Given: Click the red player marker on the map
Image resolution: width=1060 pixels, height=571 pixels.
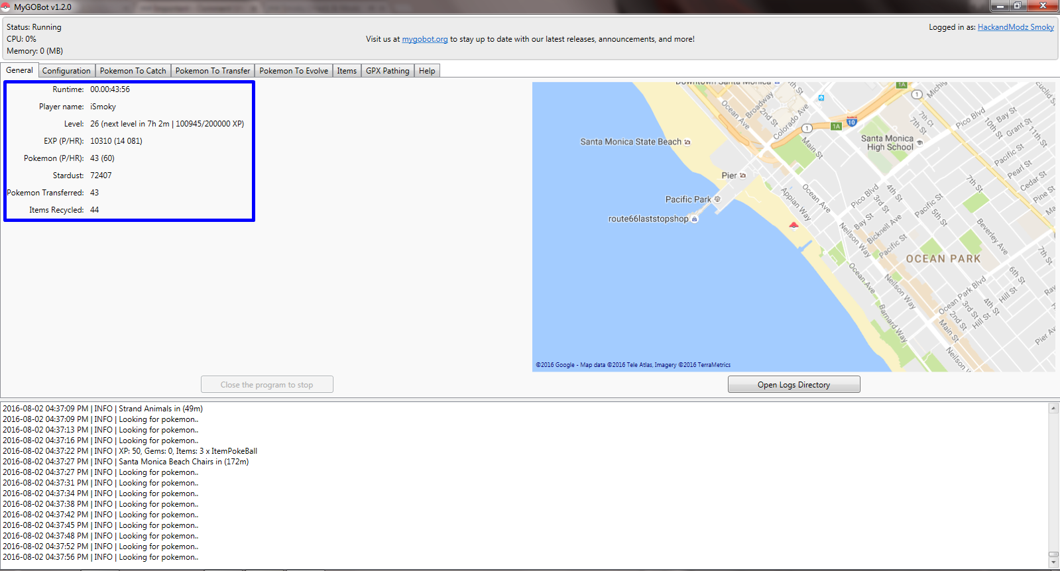Looking at the screenshot, I should [794, 225].
